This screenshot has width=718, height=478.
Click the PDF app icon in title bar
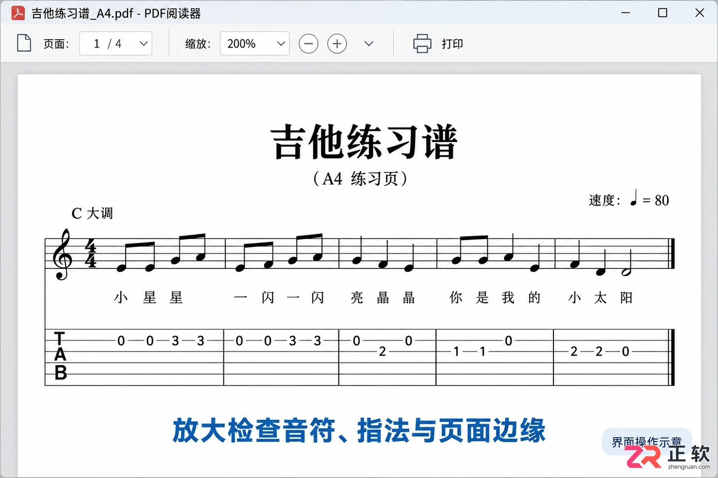(x=18, y=13)
